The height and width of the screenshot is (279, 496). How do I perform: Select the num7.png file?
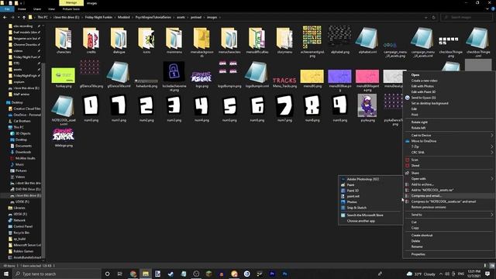tap(284, 108)
